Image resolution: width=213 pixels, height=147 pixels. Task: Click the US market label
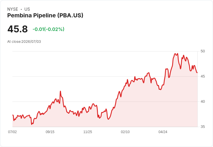(27, 9)
